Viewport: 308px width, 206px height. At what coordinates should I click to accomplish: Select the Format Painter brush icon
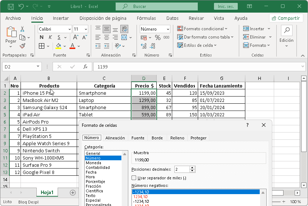pos(22,46)
